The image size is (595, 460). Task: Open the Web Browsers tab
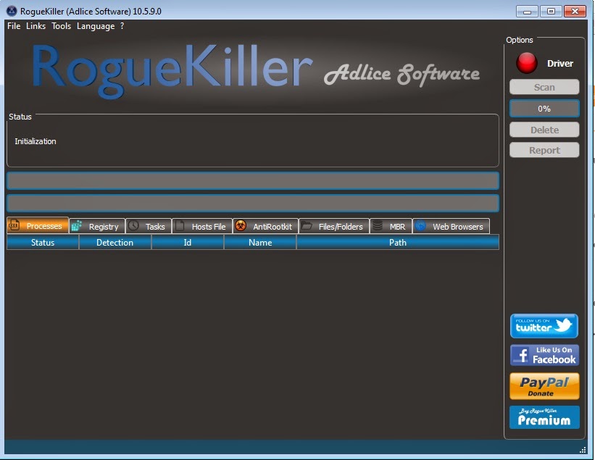coord(452,227)
